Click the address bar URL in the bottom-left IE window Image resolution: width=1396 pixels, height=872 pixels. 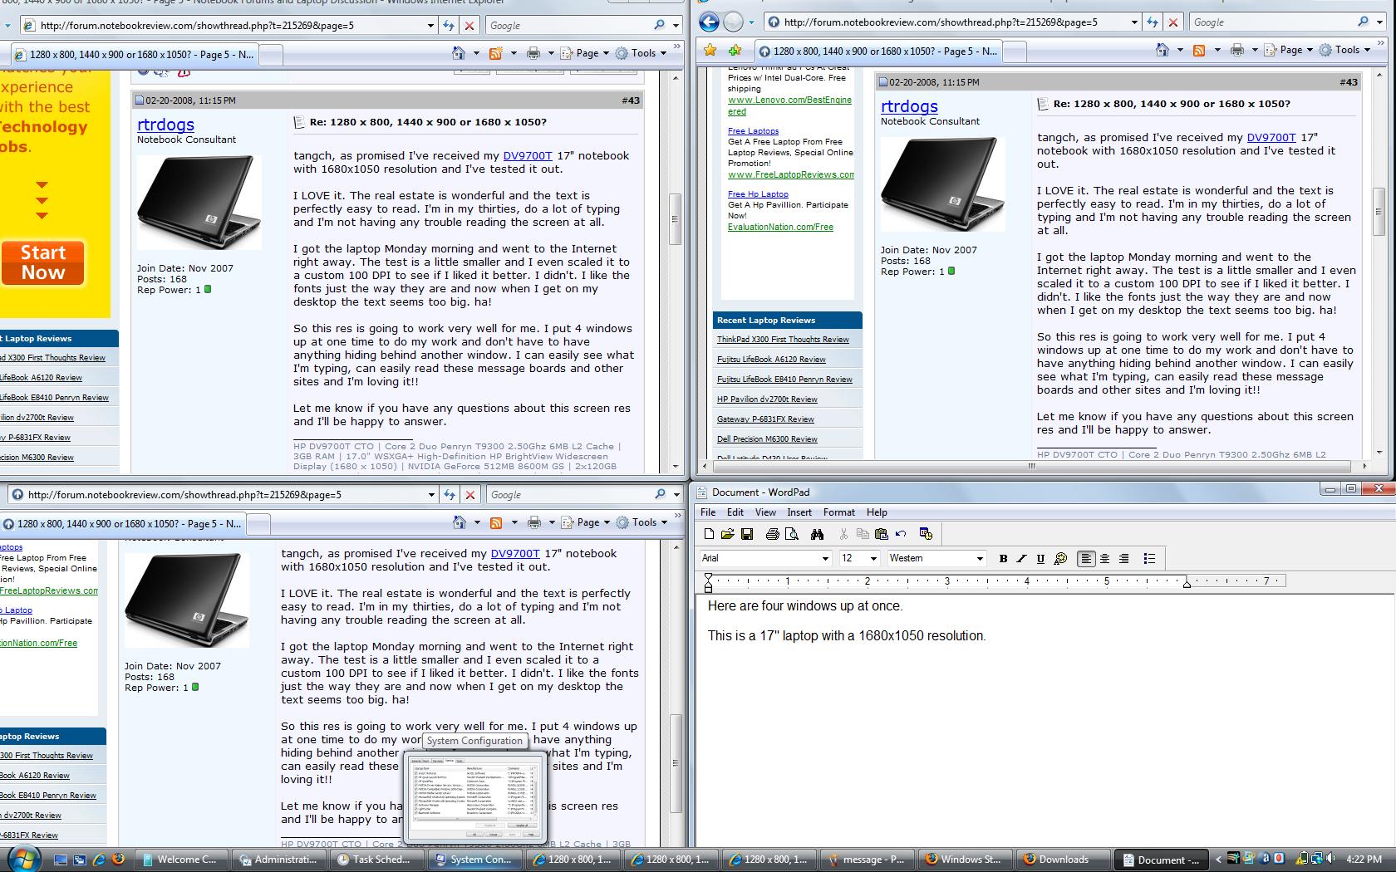(184, 494)
